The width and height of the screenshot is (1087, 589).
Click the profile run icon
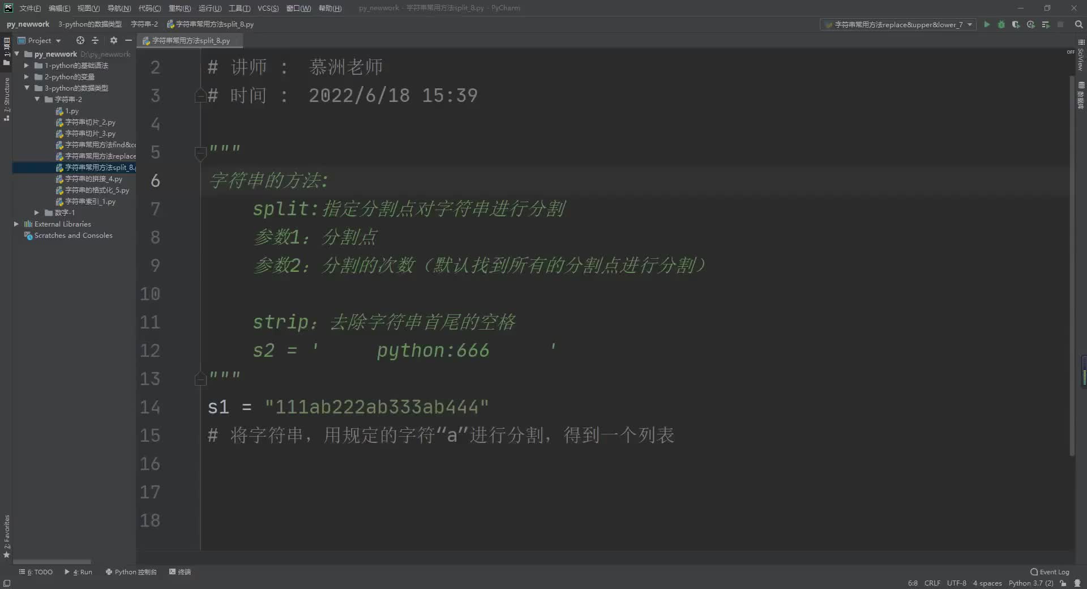1030,24
